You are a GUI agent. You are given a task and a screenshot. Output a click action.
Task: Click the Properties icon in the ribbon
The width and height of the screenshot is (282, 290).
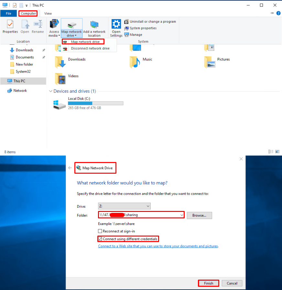[10, 25]
